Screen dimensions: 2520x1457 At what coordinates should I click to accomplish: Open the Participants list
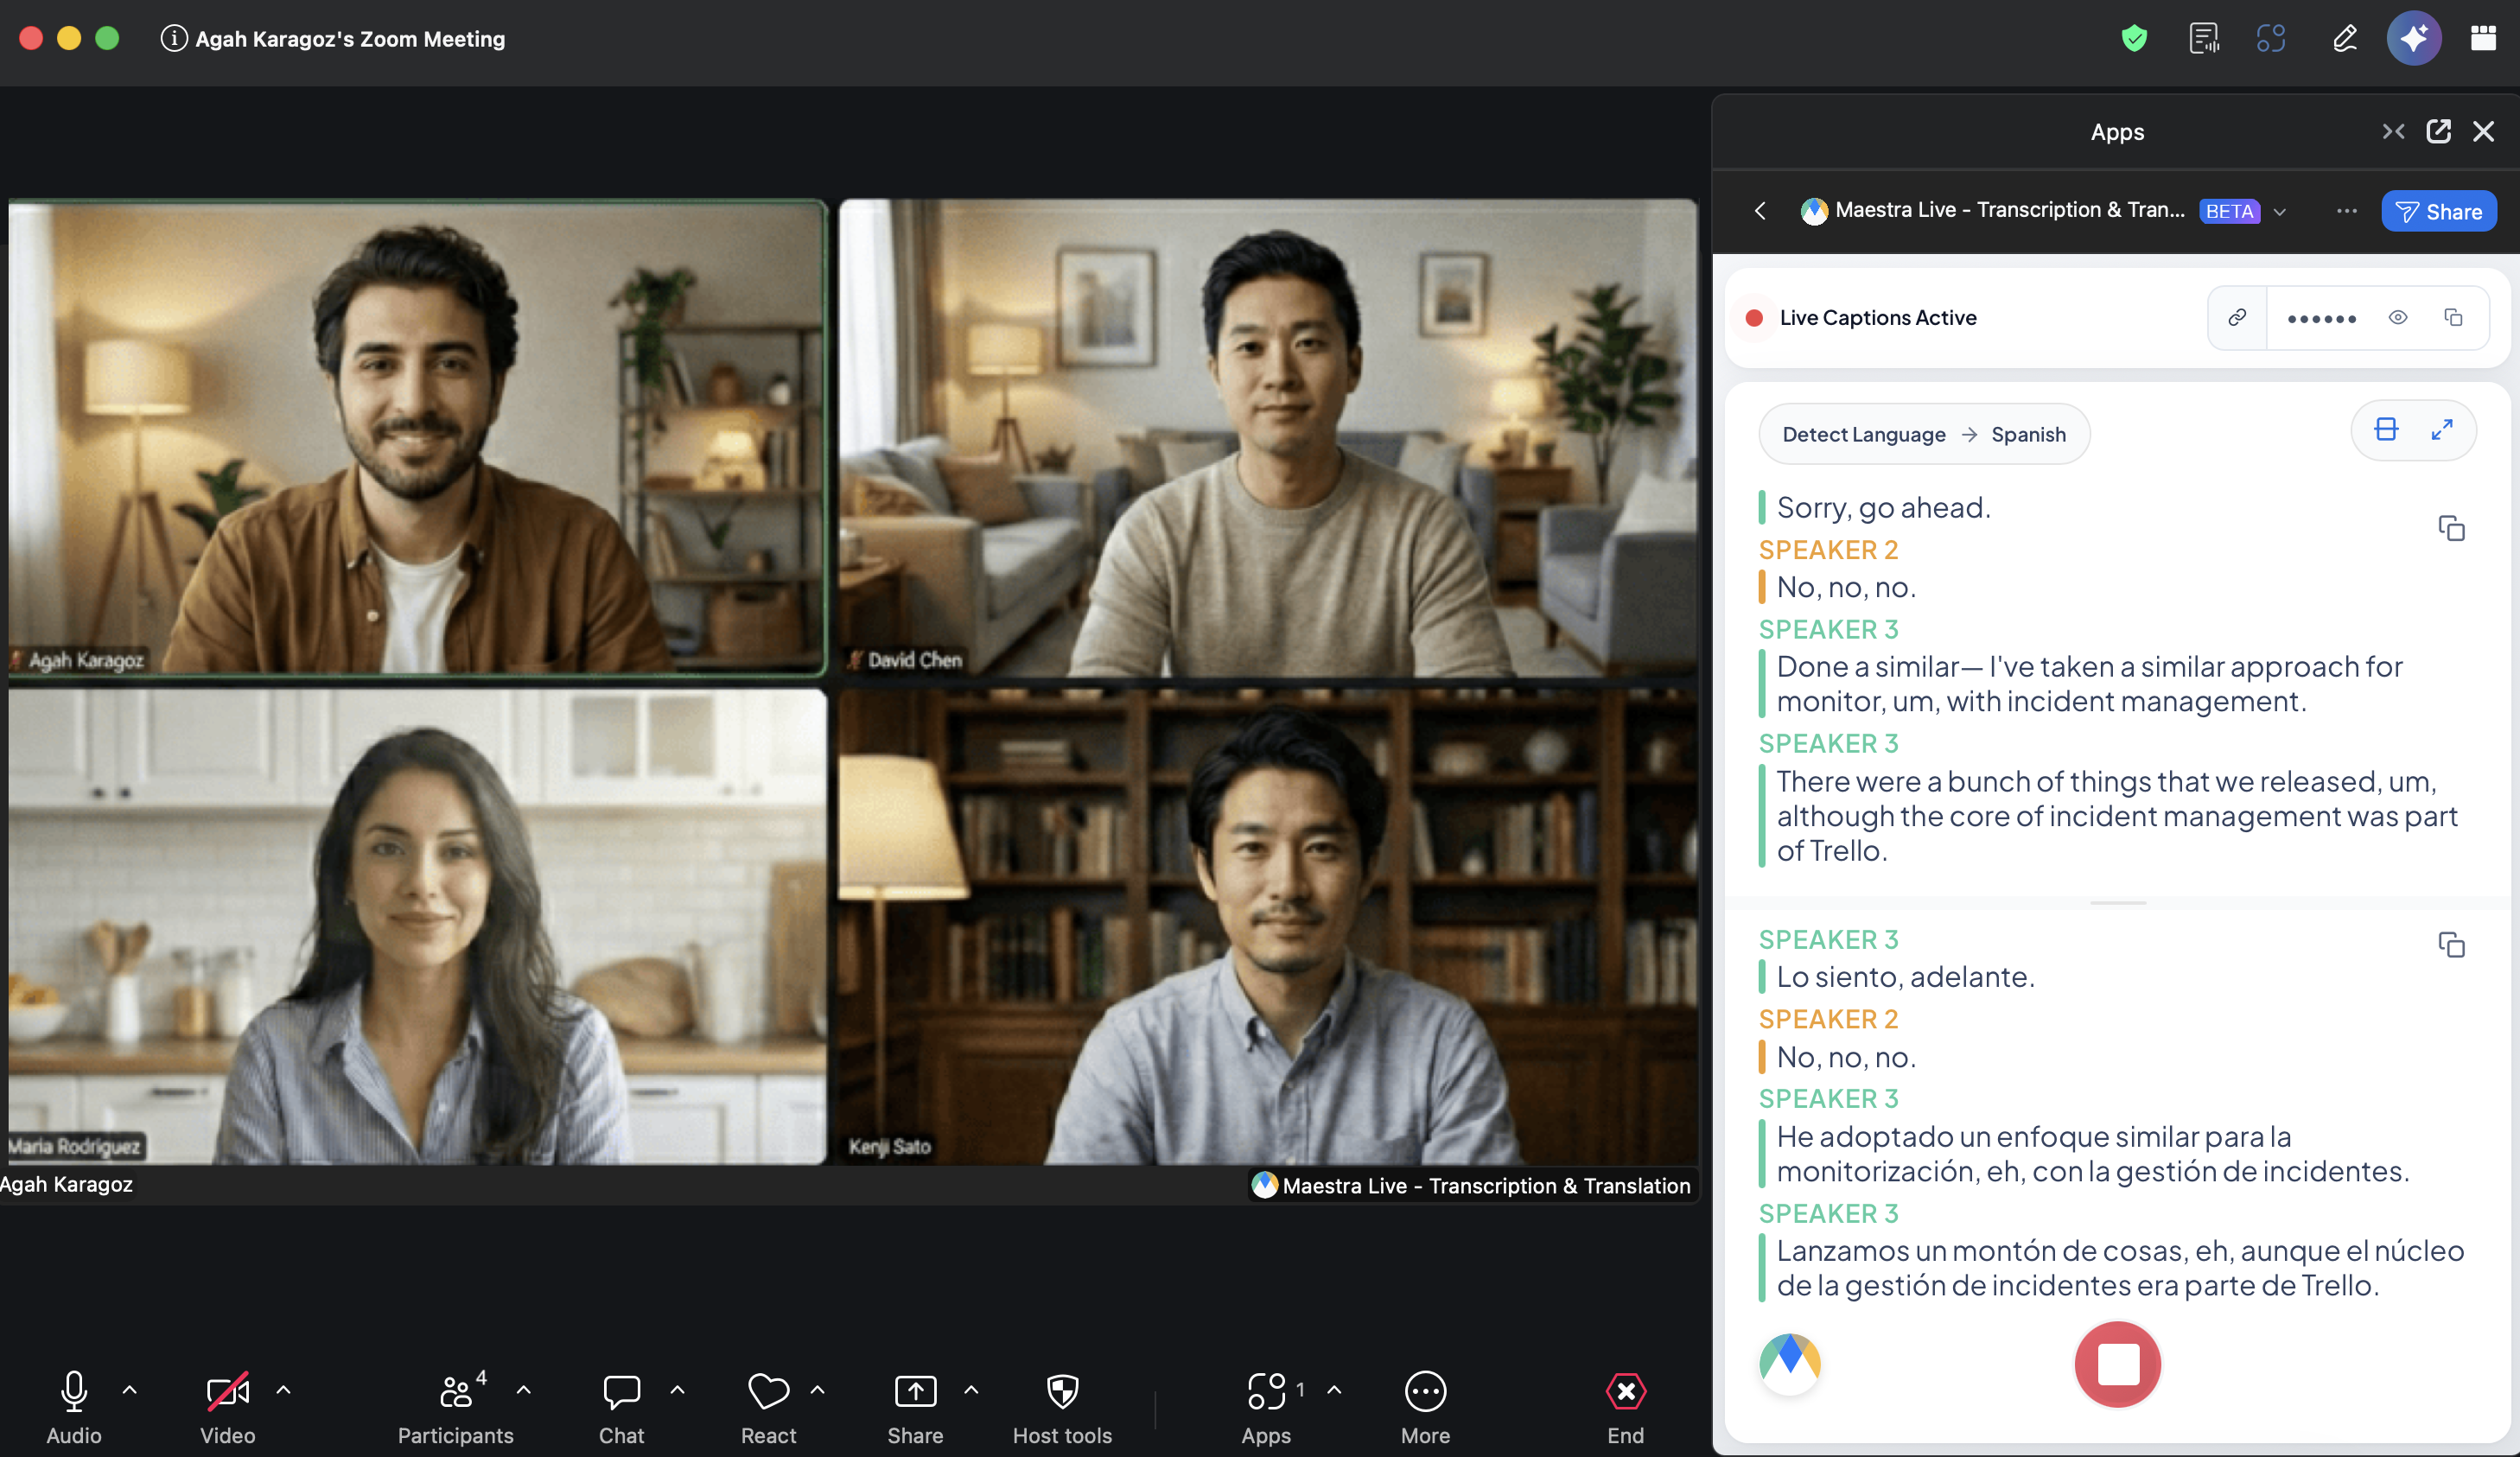point(455,1407)
